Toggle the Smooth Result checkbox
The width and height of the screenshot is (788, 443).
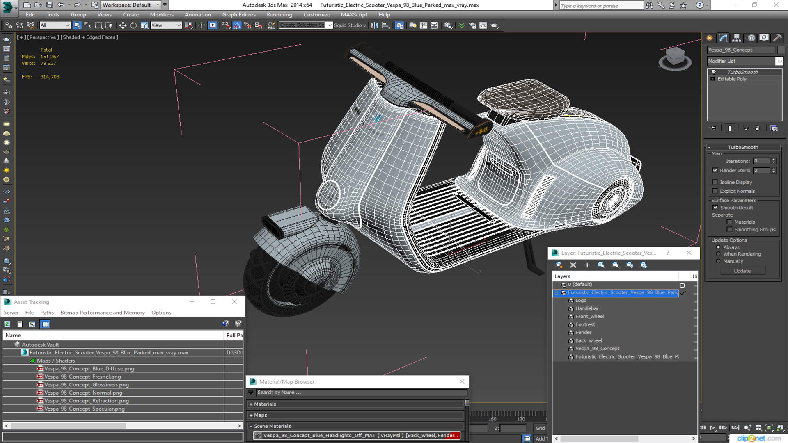click(x=715, y=208)
